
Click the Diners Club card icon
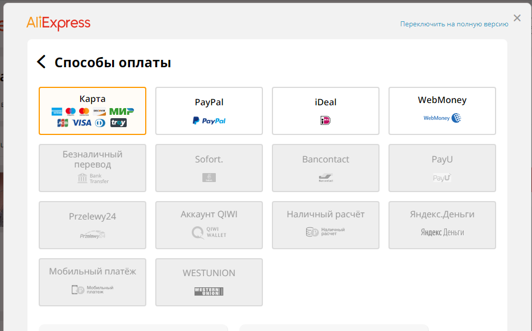100,123
